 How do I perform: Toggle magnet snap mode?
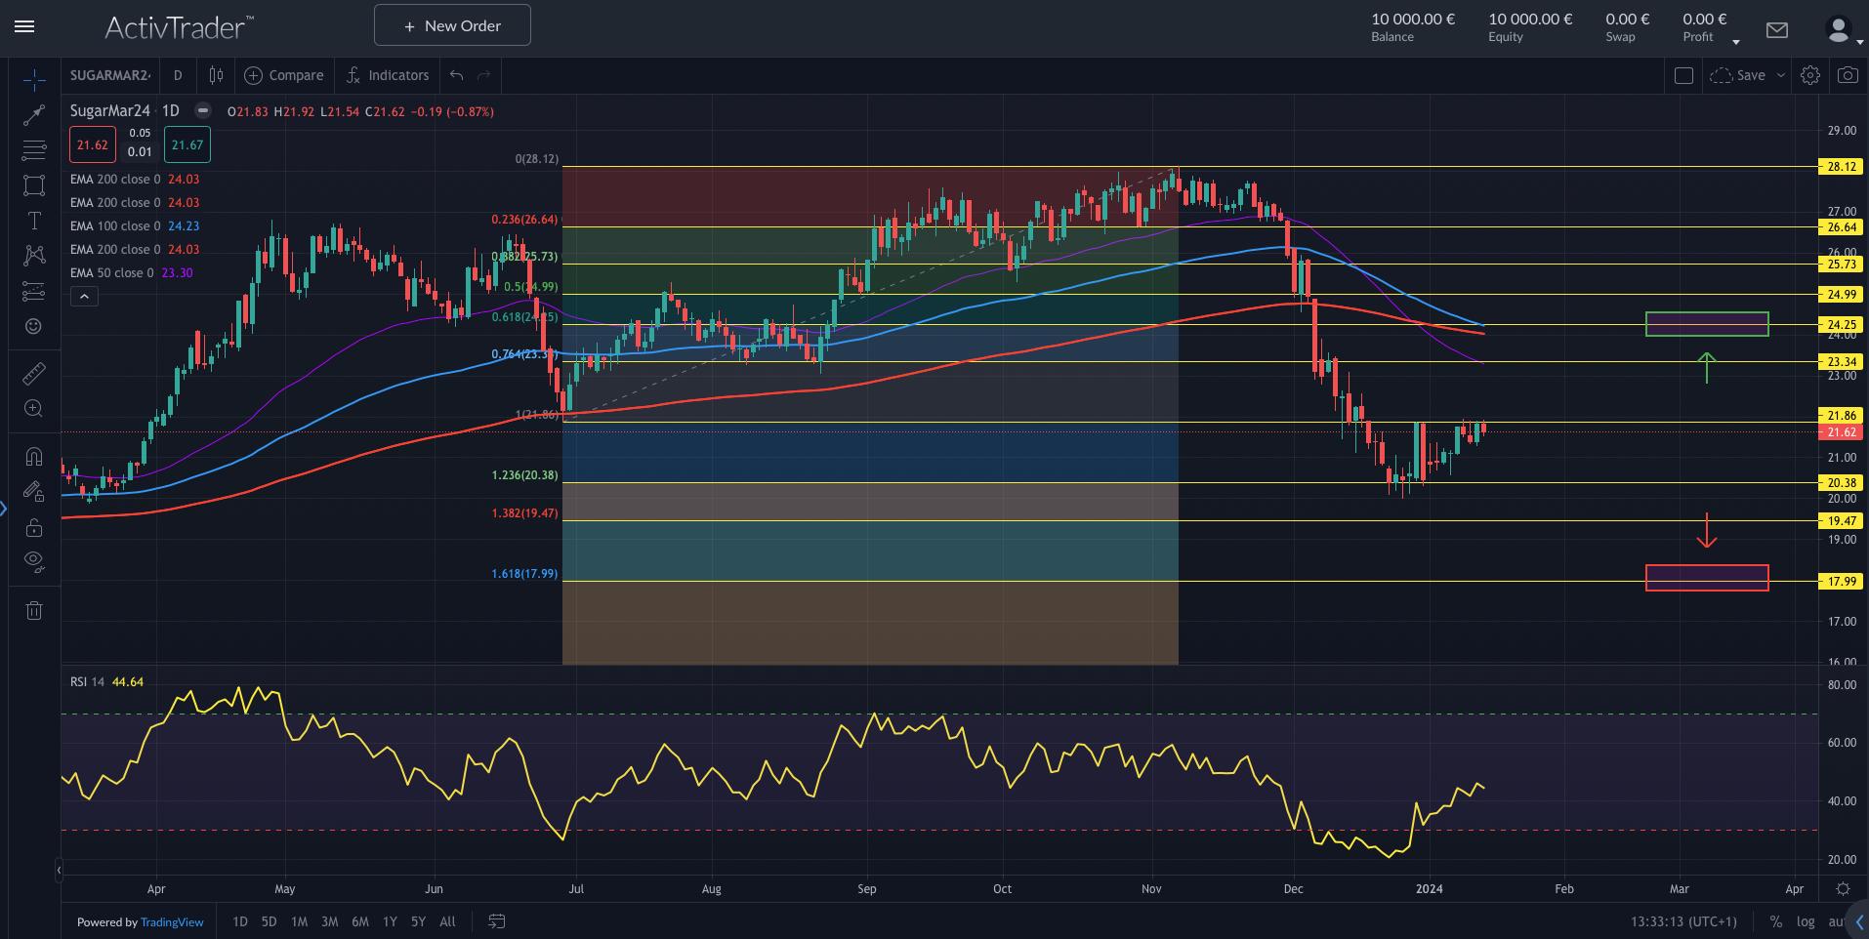click(x=34, y=456)
